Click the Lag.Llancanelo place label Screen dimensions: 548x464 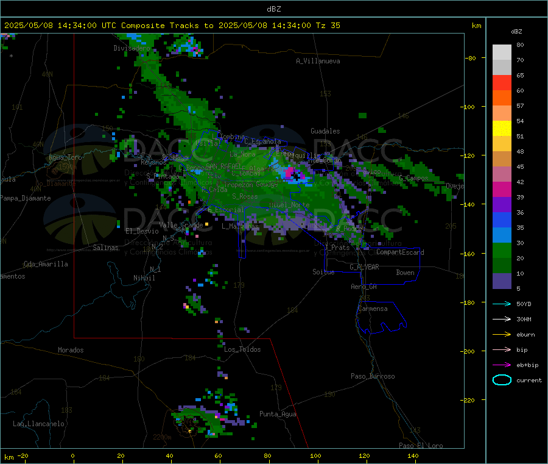click(x=38, y=424)
